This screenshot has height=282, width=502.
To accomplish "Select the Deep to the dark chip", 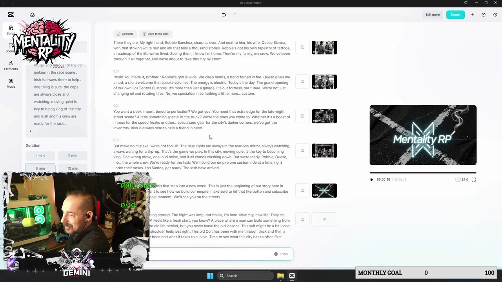I will pos(156,34).
